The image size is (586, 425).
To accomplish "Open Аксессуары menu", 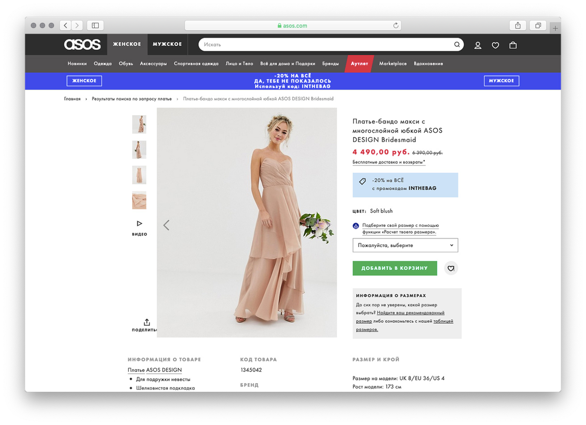I will tap(153, 64).
